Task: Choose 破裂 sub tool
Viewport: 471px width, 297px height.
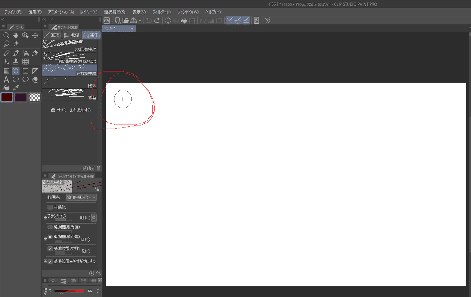Action: (x=69, y=95)
